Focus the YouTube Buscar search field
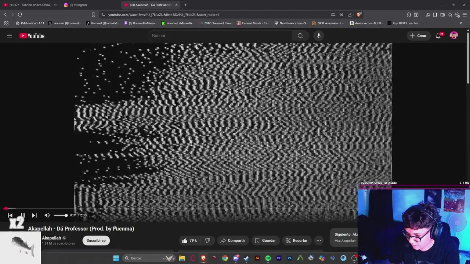Image resolution: width=470 pixels, height=264 pixels. 220,36
